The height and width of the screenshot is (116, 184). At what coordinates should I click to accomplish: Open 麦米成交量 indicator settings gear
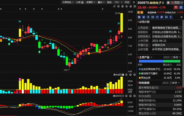tap(126, 75)
